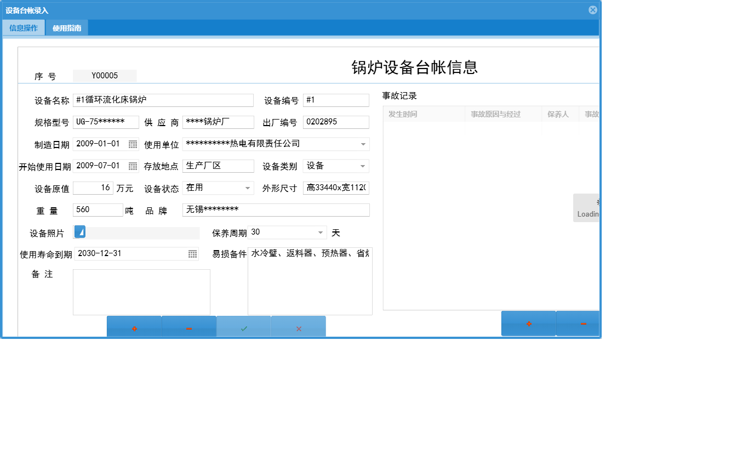Expand the 设备类别 dropdown showing 设备

[363, 166]
